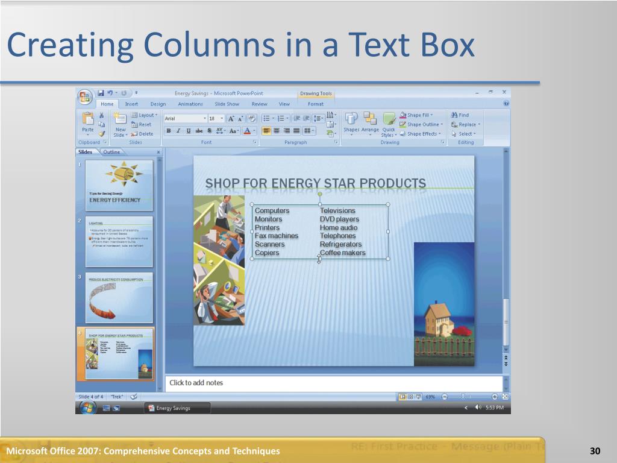
Task: Open the Font dialog box launcher
Action: pyautogui.click(x=255, y=142)
